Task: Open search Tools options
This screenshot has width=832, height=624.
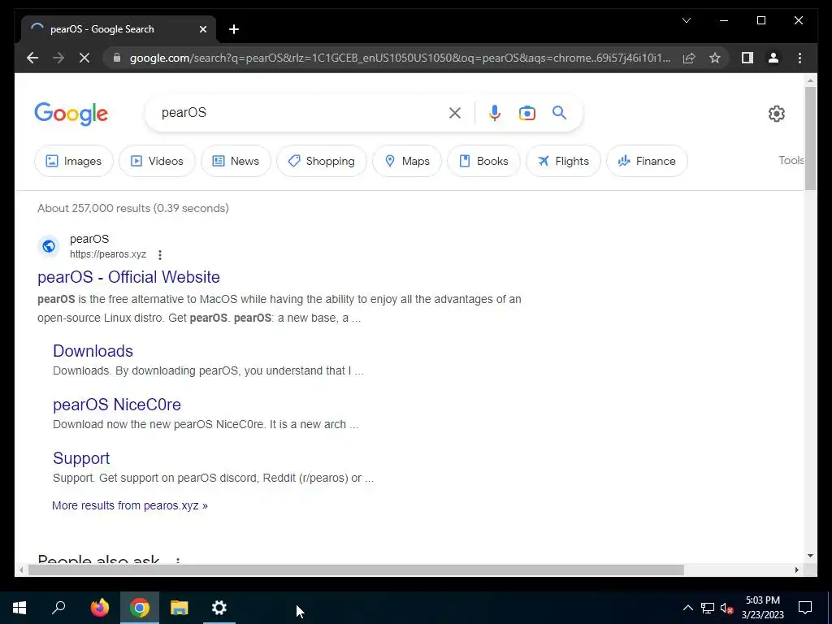Action: (x=791, y=160)
